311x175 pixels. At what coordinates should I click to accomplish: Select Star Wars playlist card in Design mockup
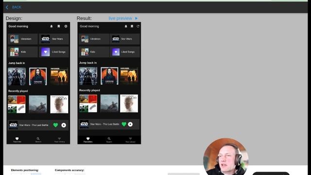point(54,39)
